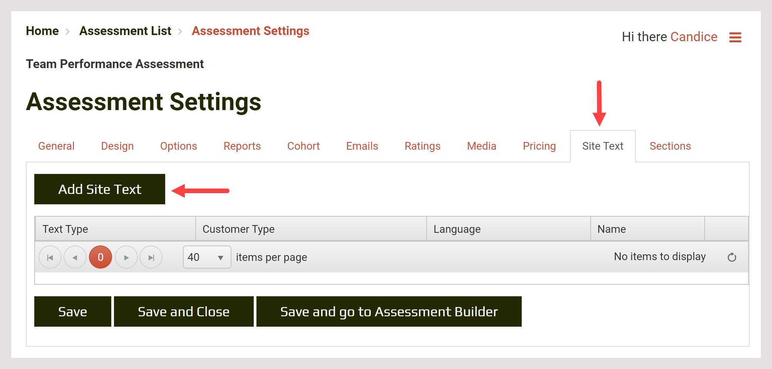Viewport: 772px width, 369px height.
Task: Select page 0 in the pager
Action: pos(100,257)
